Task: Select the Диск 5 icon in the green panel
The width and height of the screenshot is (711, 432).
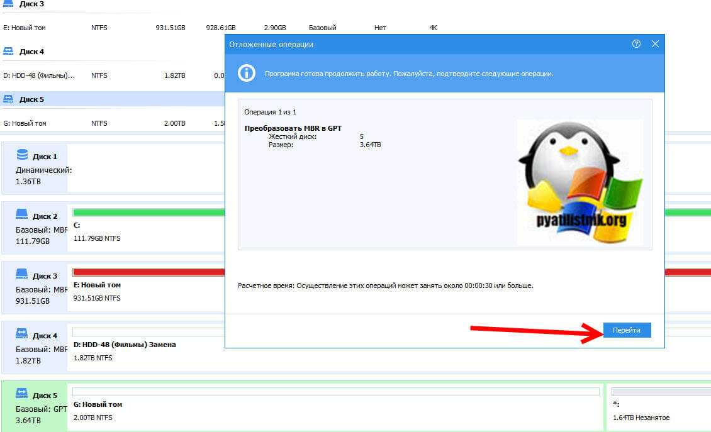Action: pos(22,394)
